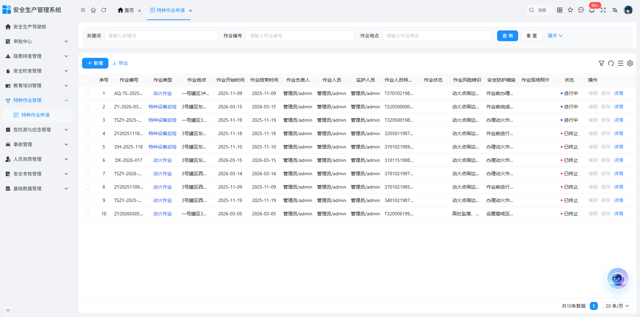The image size is (640, 317).
Task: Check the row 10 ZY20260305 checkbox
Action: (x=87, y=214)
